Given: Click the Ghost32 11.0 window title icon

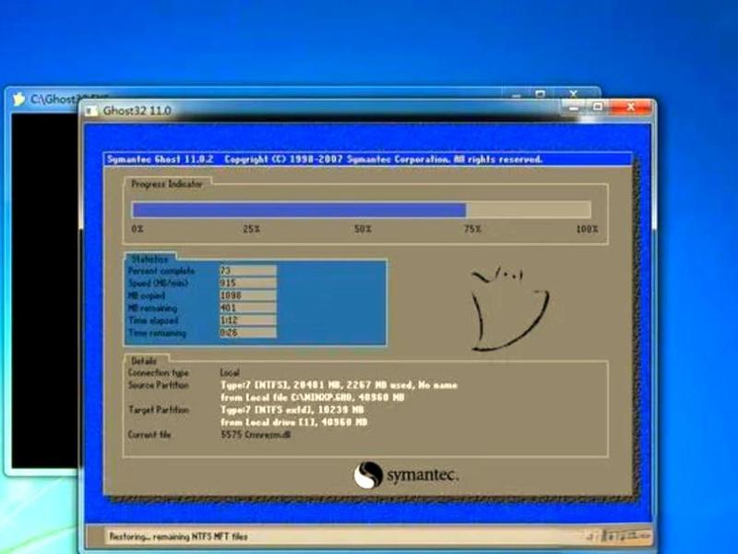Looking at the screenshot, I should click(x=90, y=111).
